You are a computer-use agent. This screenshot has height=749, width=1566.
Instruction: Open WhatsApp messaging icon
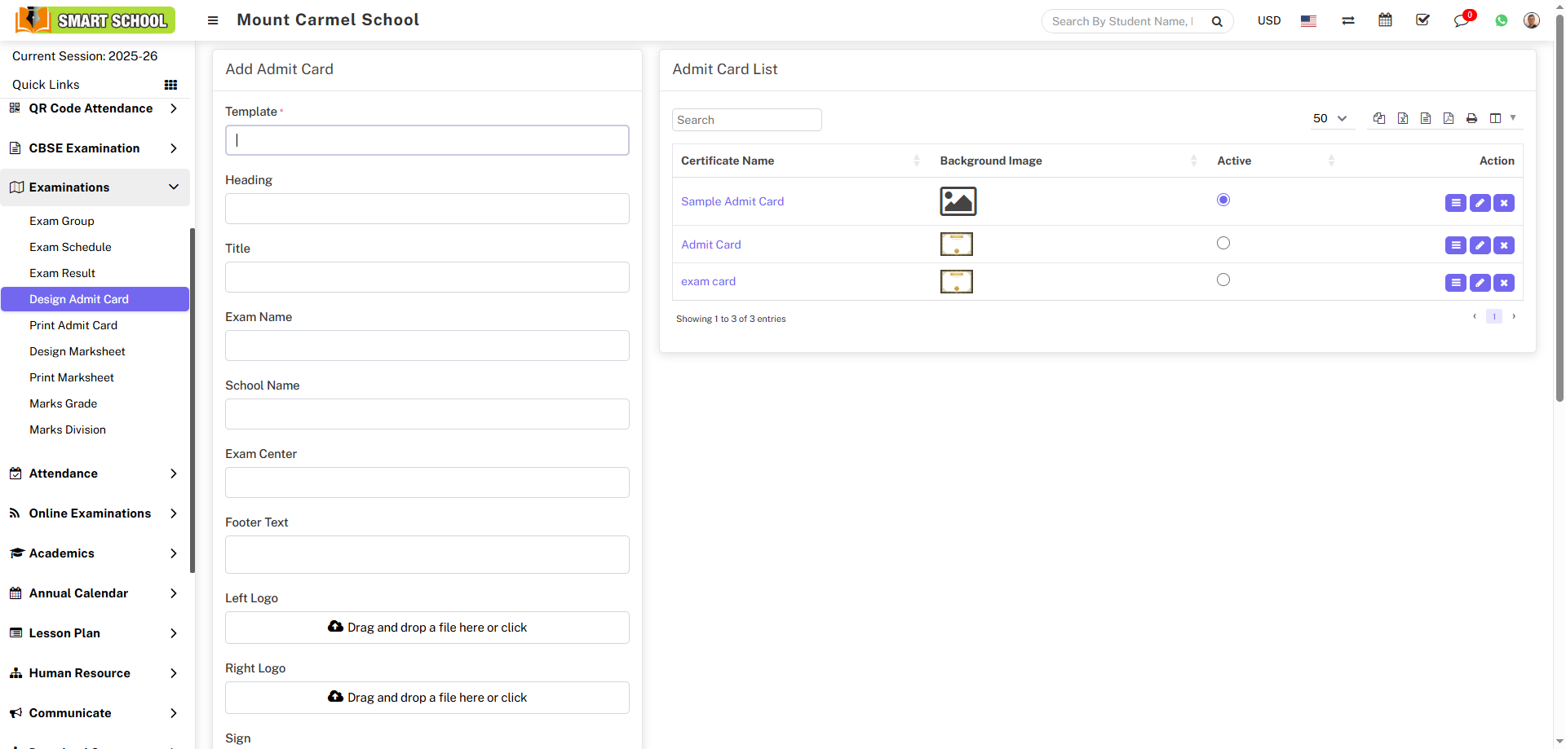coord(1502,20)
